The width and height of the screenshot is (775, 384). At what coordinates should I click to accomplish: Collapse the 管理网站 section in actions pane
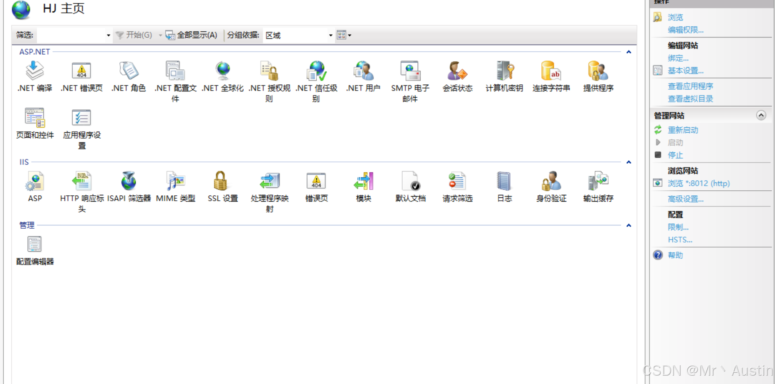coord(761,115)
